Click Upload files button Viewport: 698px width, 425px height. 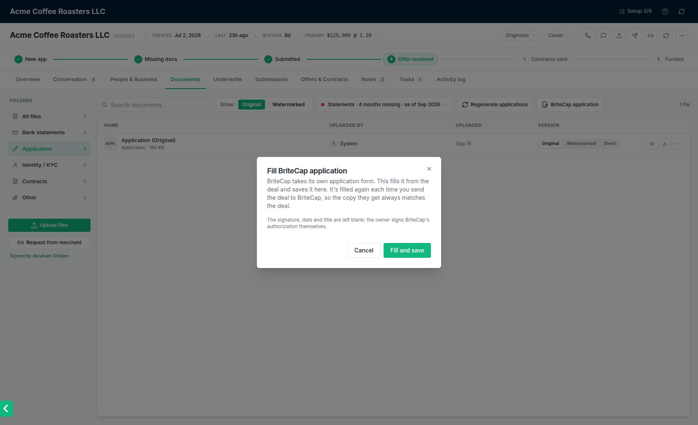coord(49,225)
